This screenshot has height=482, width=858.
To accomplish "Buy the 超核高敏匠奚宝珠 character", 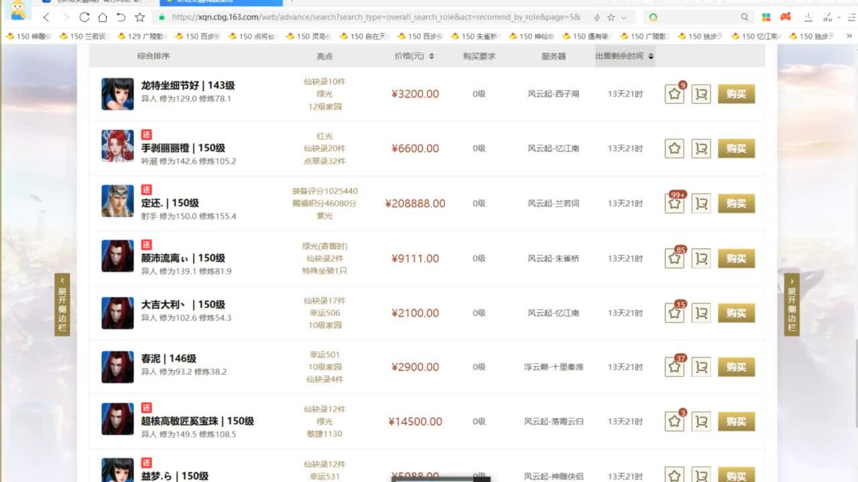I will click(x=736, y=421).
